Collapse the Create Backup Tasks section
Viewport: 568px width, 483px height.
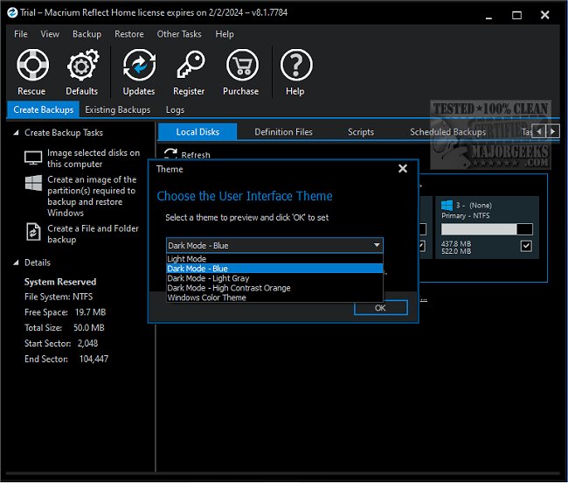click(x=15, y=133)
